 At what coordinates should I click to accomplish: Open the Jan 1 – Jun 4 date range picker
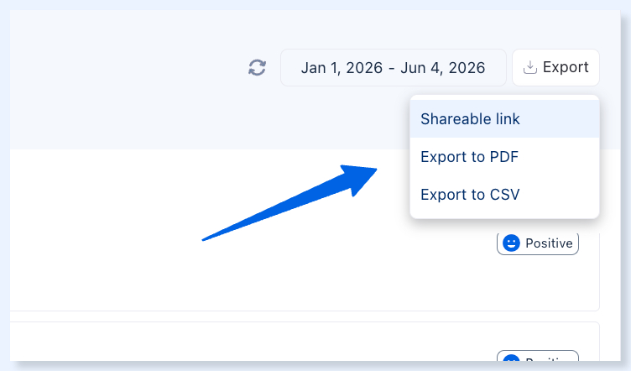[x=394, y=68]
